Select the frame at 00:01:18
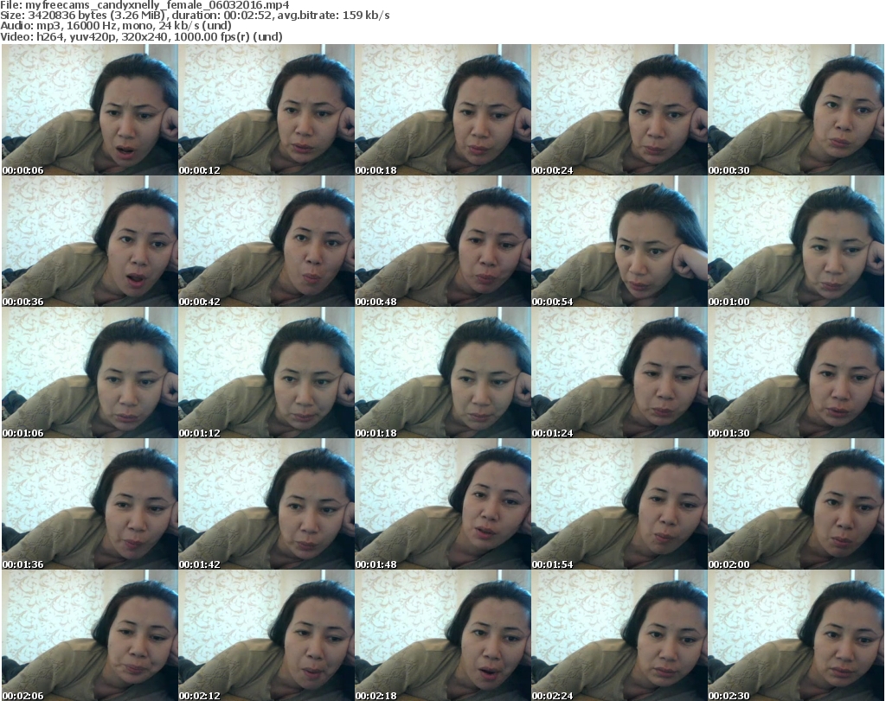Viewport: 886px width, 701px height. click(442, 373)
